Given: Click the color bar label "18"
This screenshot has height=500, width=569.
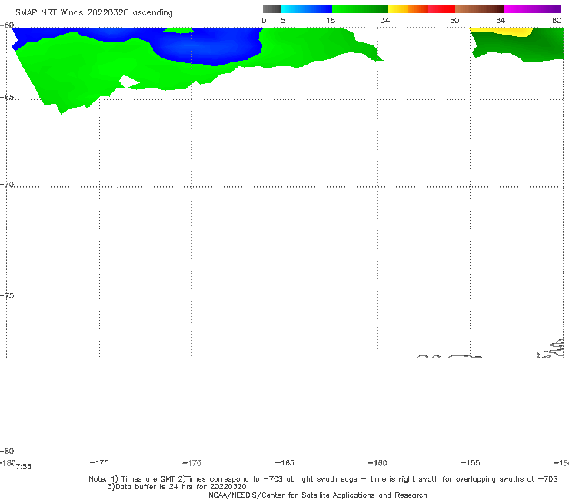Looking at the screenshot, I should (331, 20).
